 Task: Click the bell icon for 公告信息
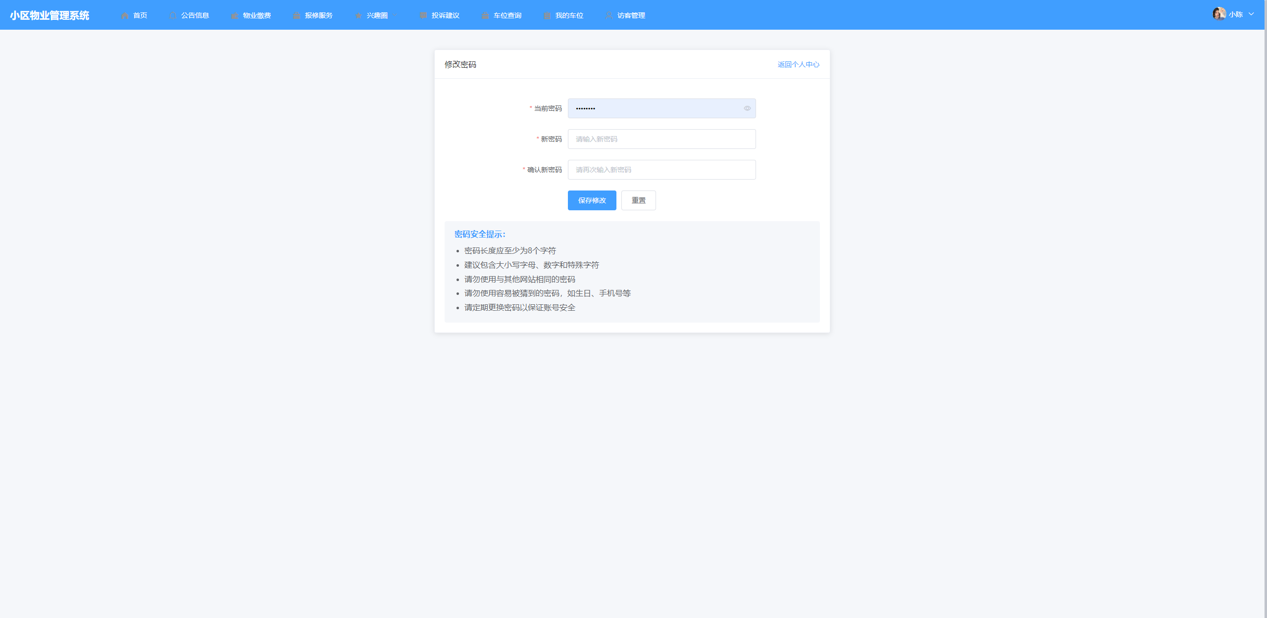pos(173,15)
